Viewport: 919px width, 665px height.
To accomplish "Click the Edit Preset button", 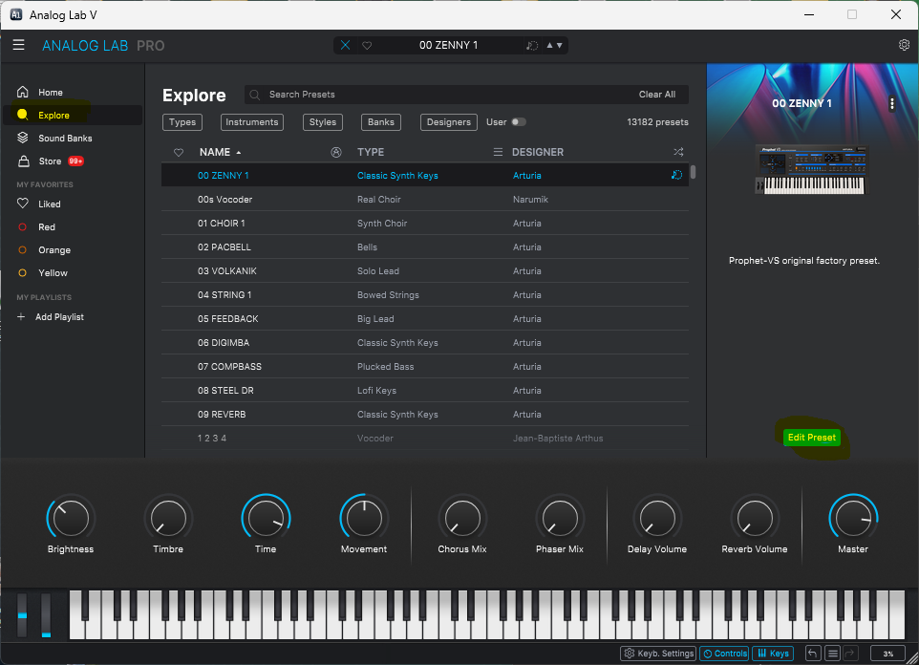I will tap(810, 438).
